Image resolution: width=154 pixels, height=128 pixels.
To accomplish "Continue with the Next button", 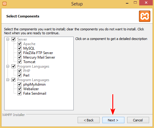I will pos(113,120).
